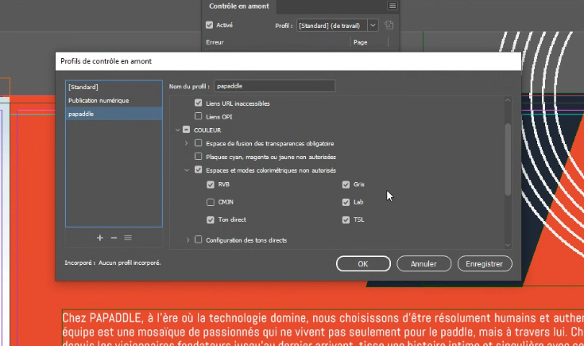
Task: Delete selected profile with minus icon
Action: (x=114, y=238)
